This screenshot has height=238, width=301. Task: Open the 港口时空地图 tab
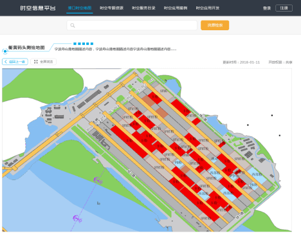click(80, 8)
